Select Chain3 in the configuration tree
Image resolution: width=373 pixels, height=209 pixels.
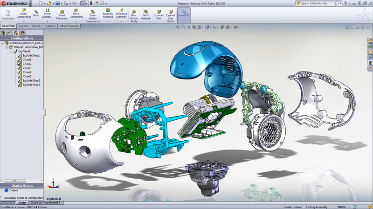pos(27,68)
